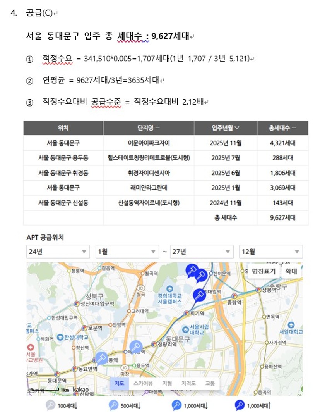The image size is (320, 412).
Task: Switch to 스카이뷰 map view
Action: (143, 383)
